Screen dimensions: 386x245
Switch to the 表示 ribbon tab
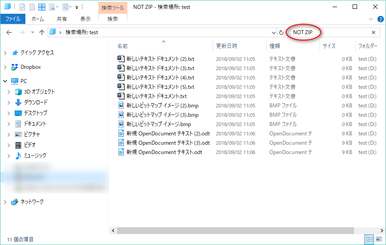point(85,19)
